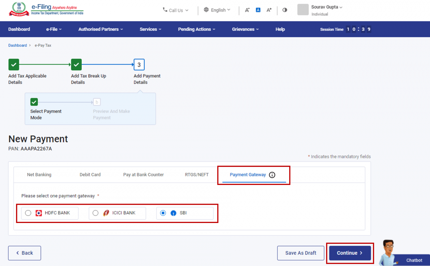The height and width of the screenshot is (266, 430).
Task: Expand the Call Us dropdown
Action: (175, 10)
